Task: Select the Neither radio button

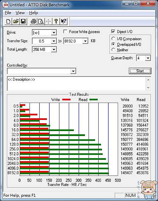Action: click(113, 50)
